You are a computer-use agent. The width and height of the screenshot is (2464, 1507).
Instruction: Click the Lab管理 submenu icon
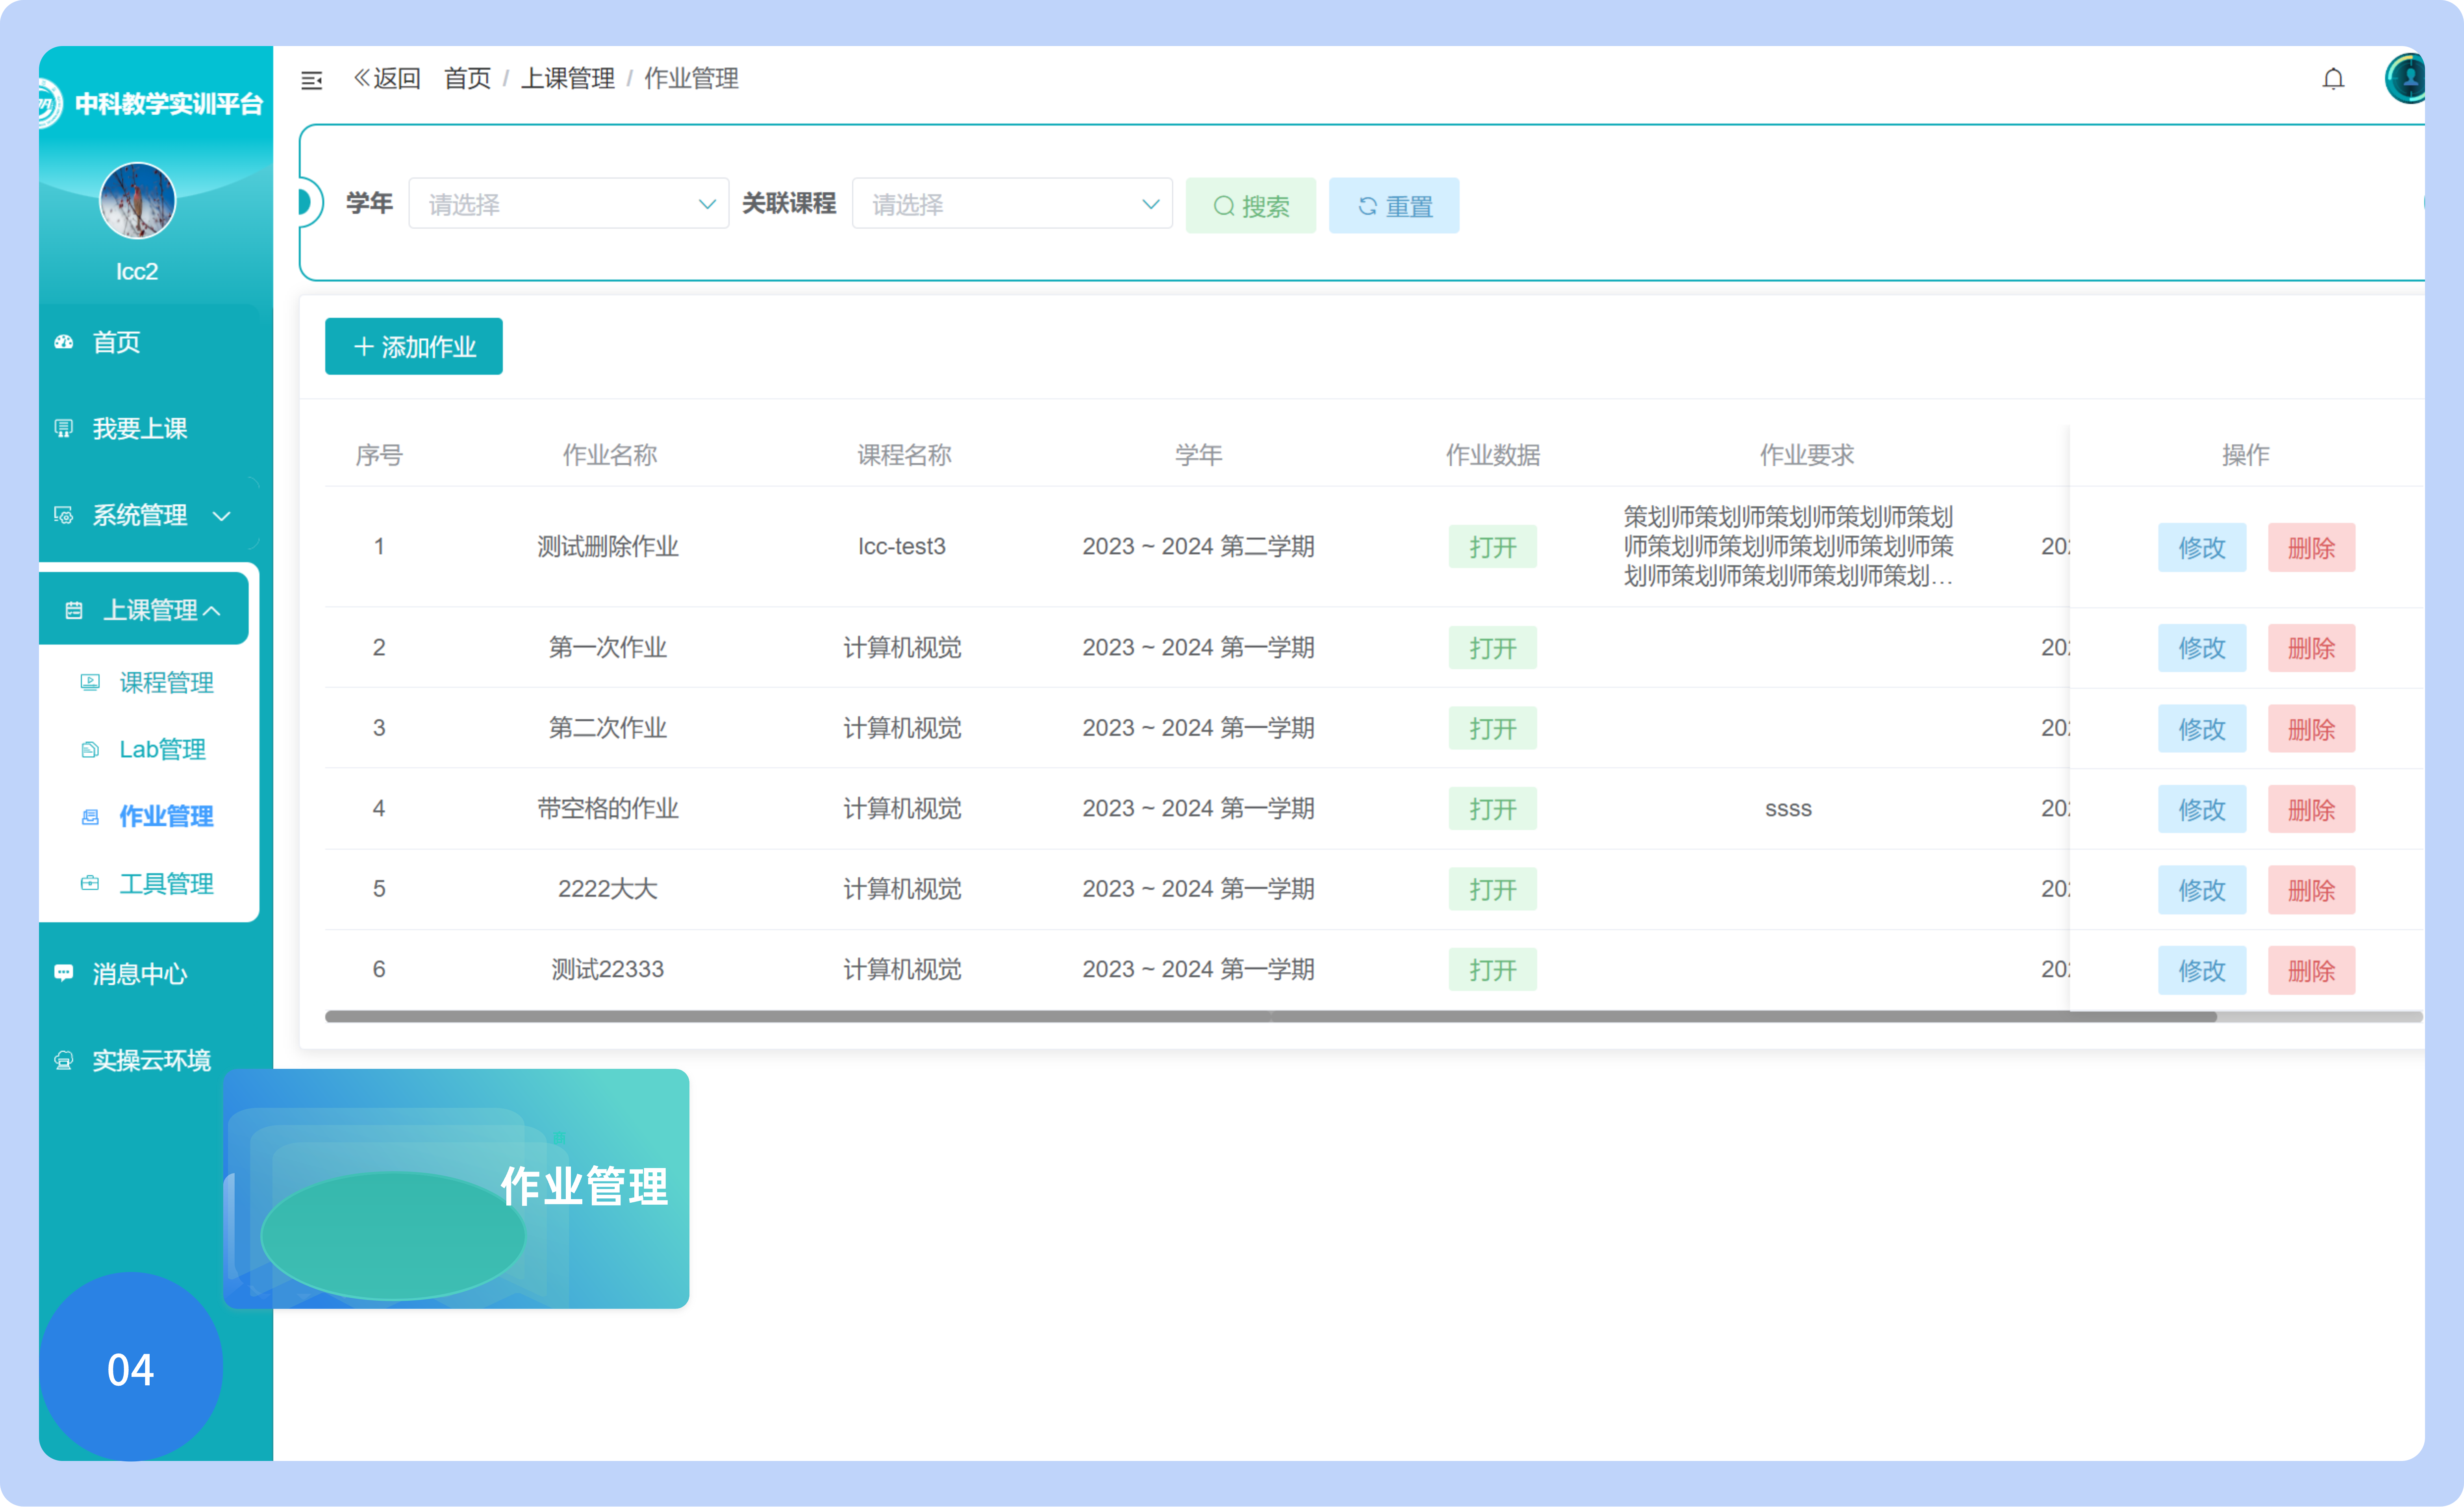coord(90,749)
